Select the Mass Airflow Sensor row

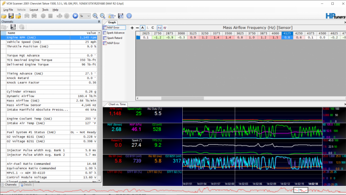click(x=48, y=105)
